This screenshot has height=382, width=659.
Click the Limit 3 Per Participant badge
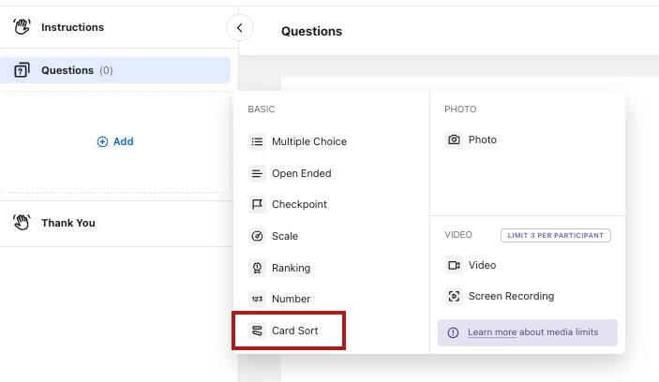556,236
